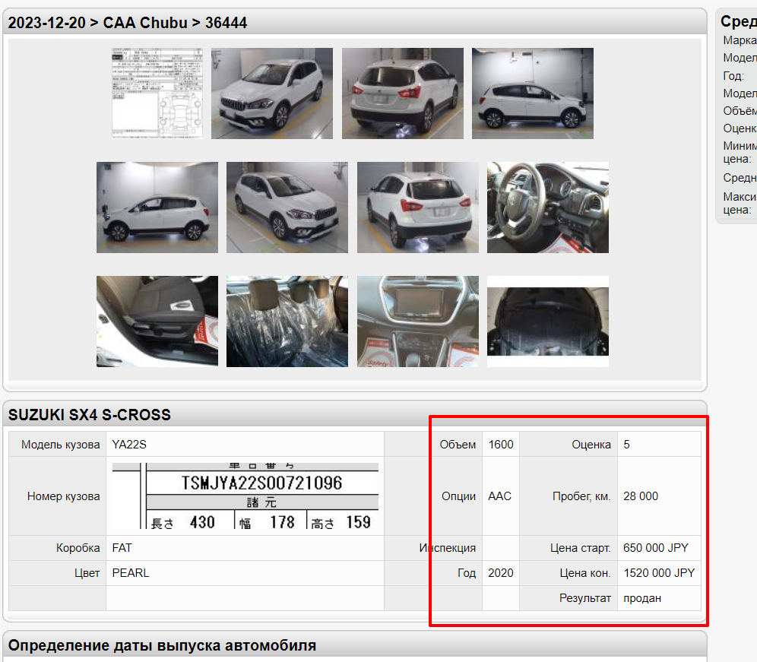Screen dimensions: 757x662
Task: Select mileage value 28 000
Action: [641, 496]
